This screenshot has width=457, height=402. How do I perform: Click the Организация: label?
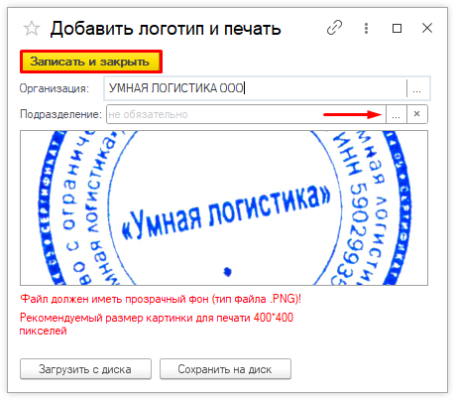click(x=55, y=88)
